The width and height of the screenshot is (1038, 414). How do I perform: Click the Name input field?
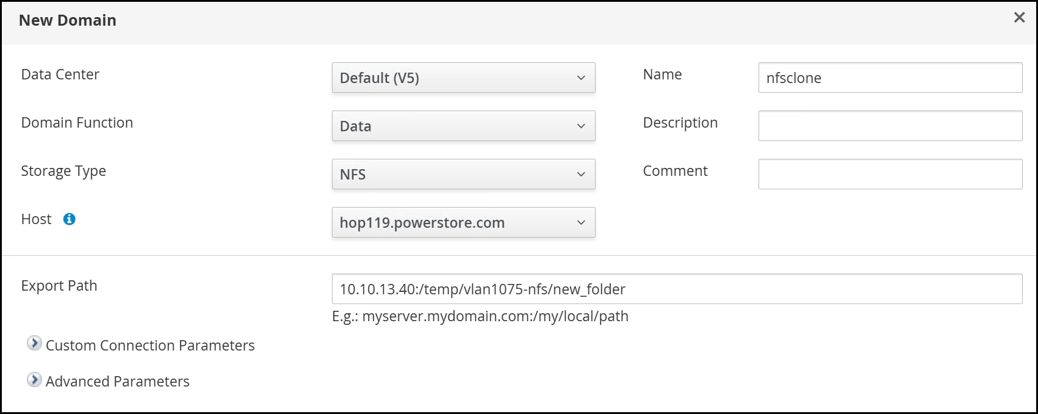click(890, 78)
